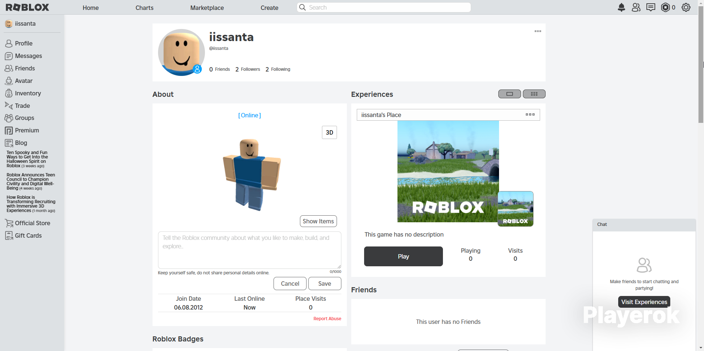Image resolution: width=704 pixels, height=351 pixels.
Task: Expand iissanta's Place options menu
Action: pyautogui.click(x=530, y=115)
